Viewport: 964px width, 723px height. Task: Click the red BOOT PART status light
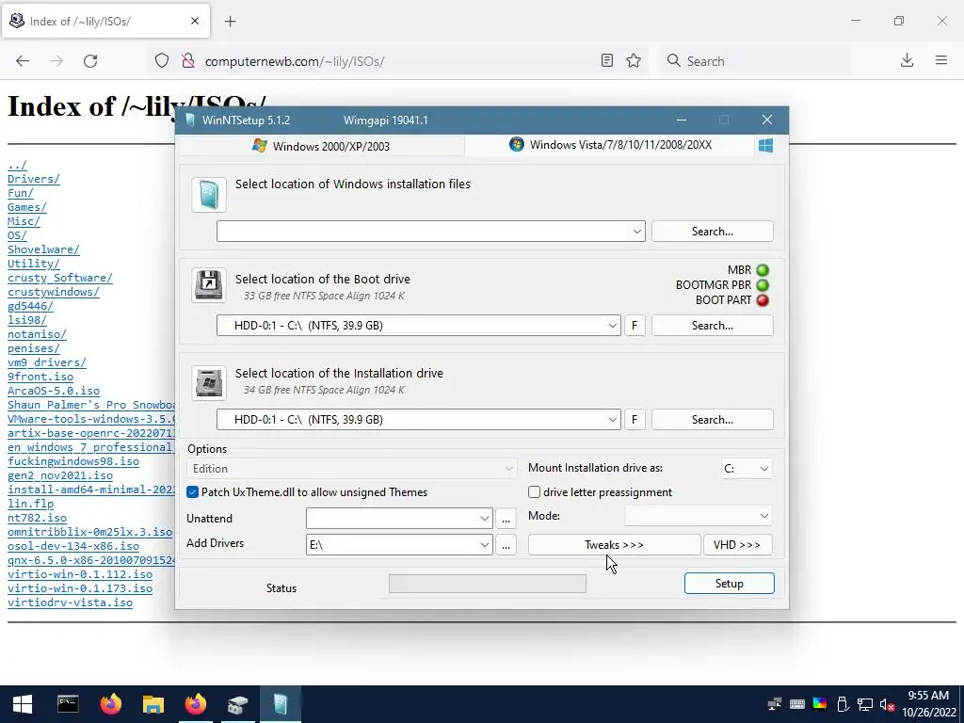[763, 300]
